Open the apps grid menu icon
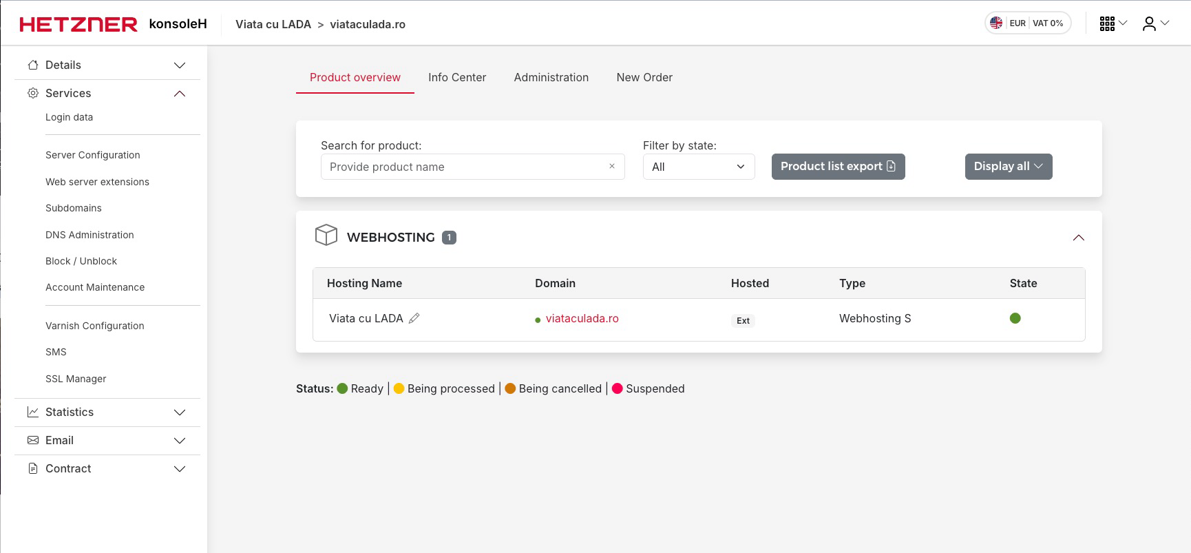This screenshot has height=553, width=1191. tap(1107, 23)
